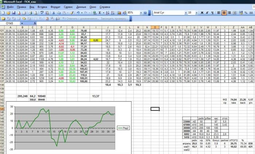The image size is (255, 154).
Task: Open the Файл menu
Action: click(x=10, y=7)
